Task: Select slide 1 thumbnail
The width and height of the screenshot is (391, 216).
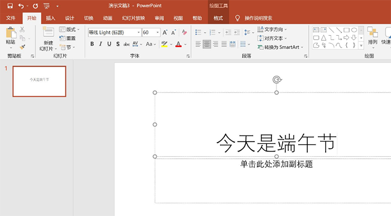Action: coord(40,81)
